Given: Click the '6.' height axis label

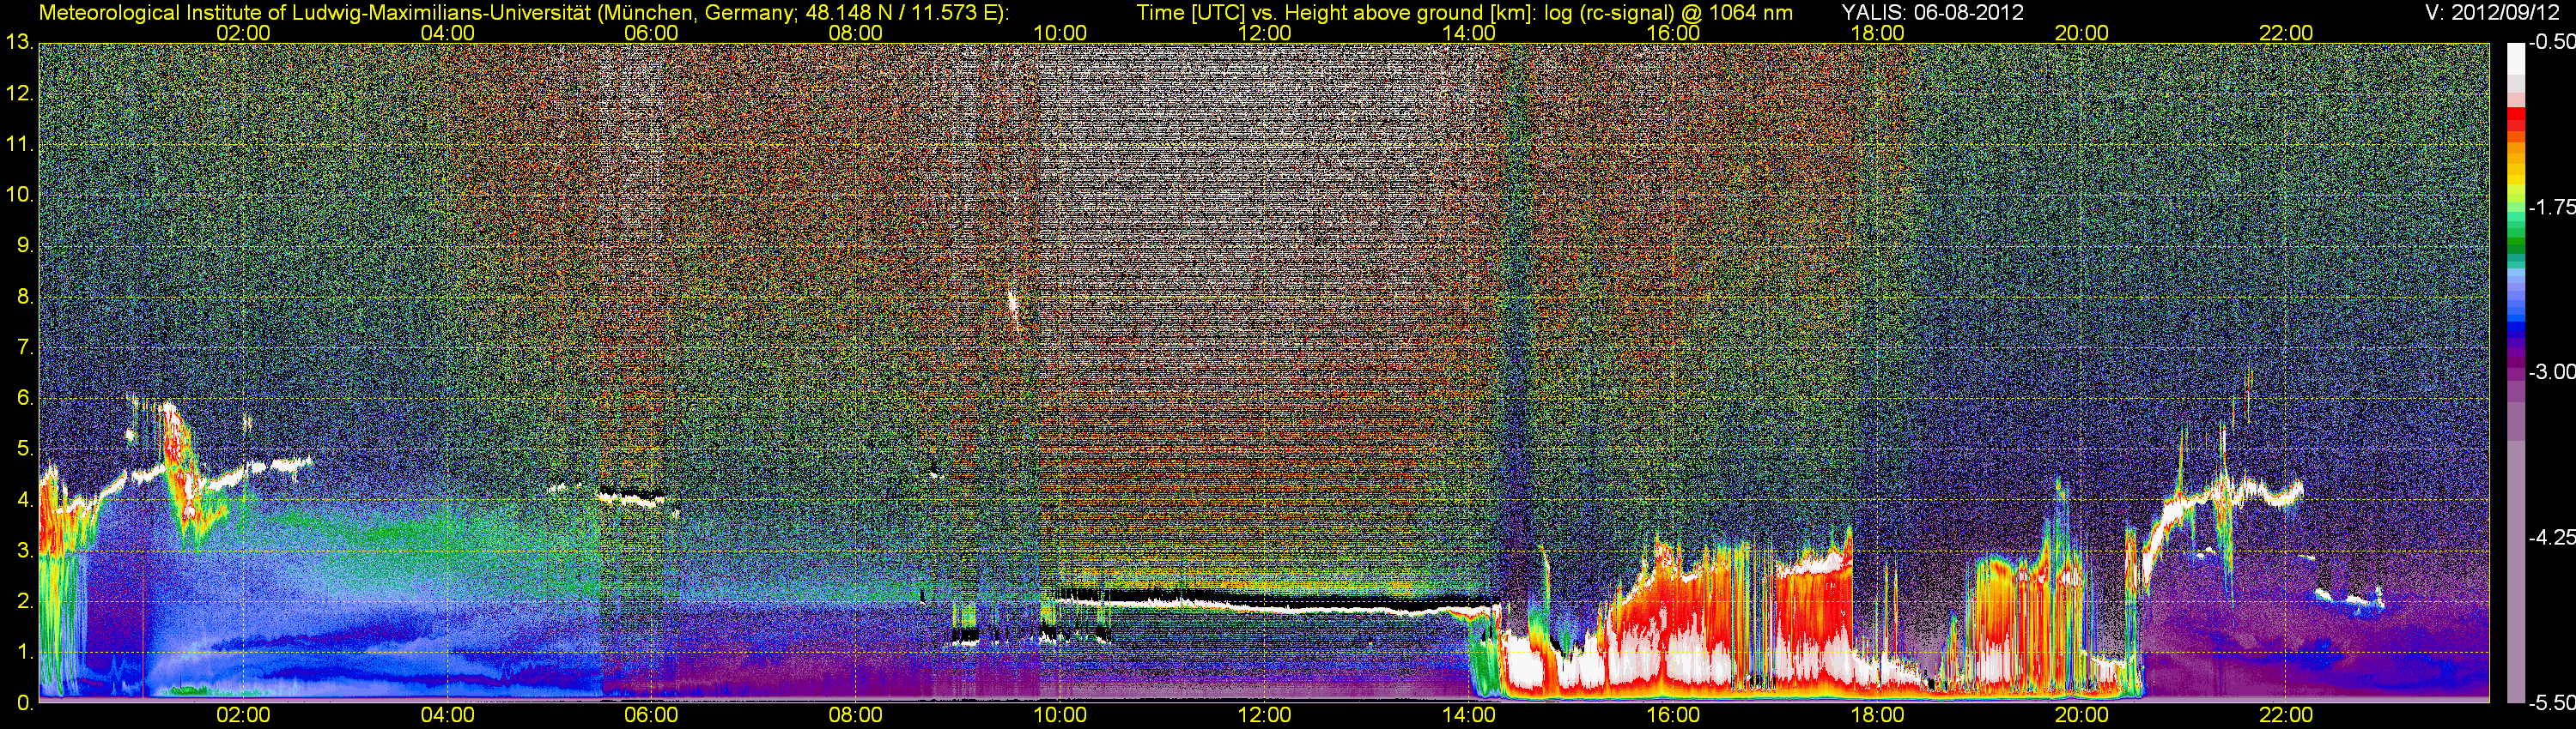Looking at the screenshot, I should pyautogui.click(x=25, y=399).
